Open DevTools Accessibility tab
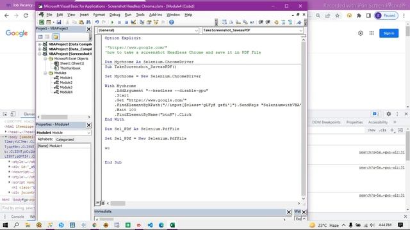This screenshot has width=410, height=230. click(x=377, y=122)
